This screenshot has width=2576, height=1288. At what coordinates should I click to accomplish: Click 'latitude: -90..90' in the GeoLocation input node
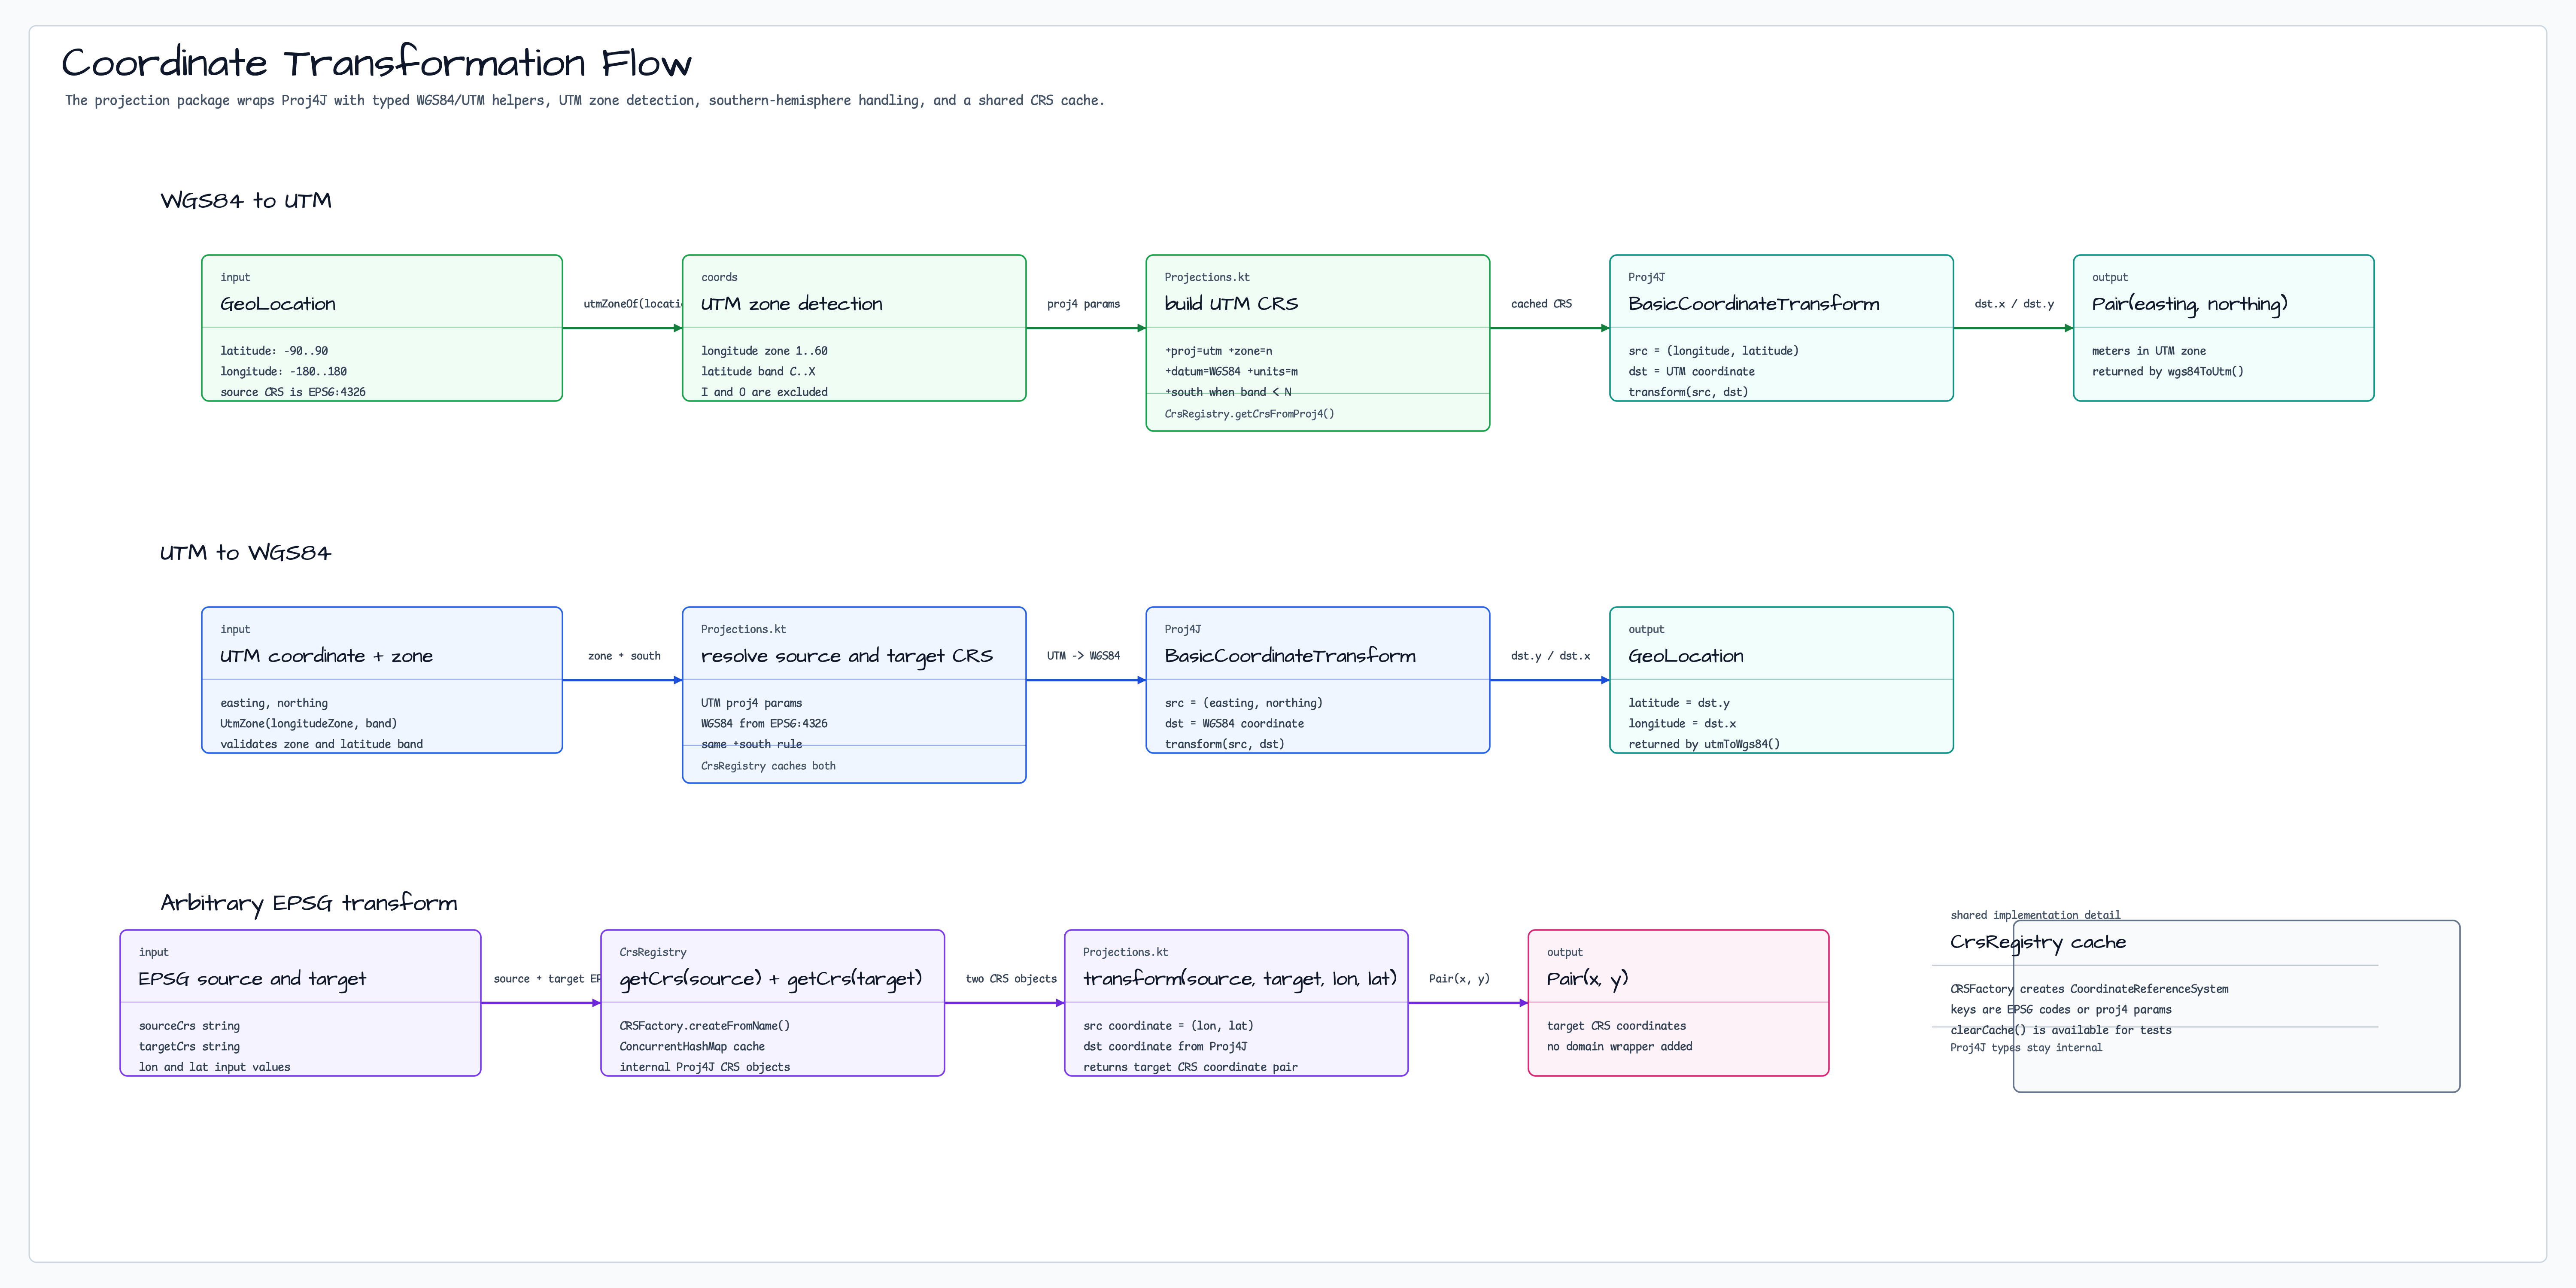point(274,351)
